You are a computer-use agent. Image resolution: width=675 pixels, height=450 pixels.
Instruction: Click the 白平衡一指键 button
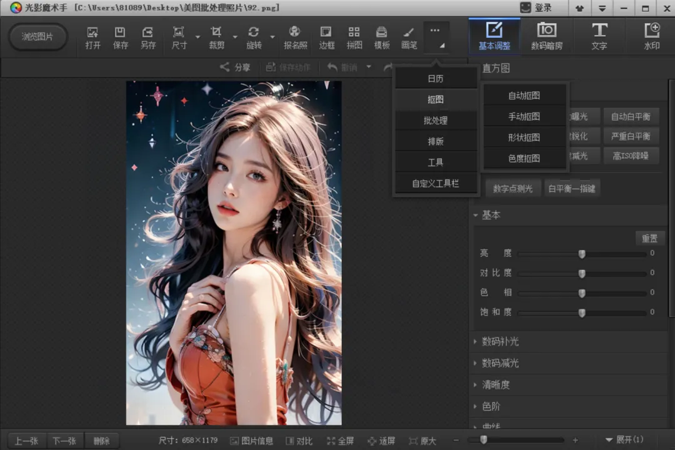pos(572,189)
